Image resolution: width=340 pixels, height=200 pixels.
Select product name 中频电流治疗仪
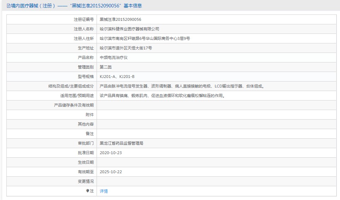pyautogui.click(x=114, y=57)
